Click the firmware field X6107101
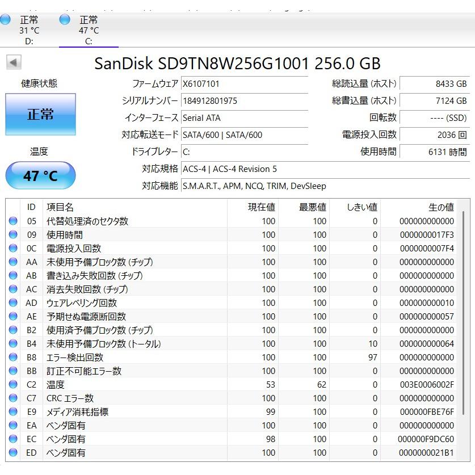 pos(245,83)
